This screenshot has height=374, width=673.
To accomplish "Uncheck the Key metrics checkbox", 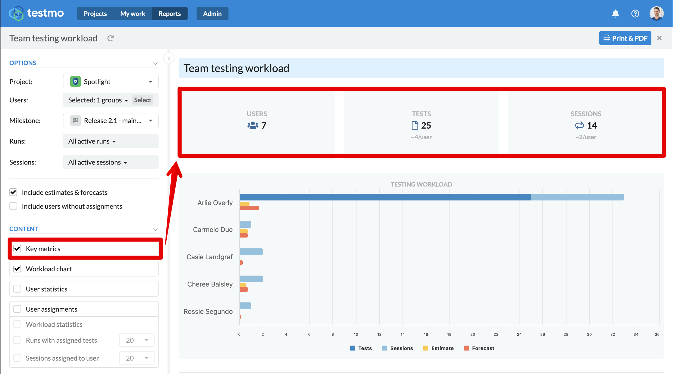I will [17, 249].
